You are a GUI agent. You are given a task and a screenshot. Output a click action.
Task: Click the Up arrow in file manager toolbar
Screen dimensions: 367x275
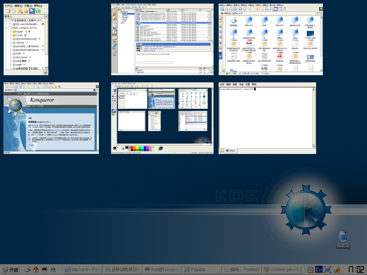pyautogui.click(x=222, y=9)
